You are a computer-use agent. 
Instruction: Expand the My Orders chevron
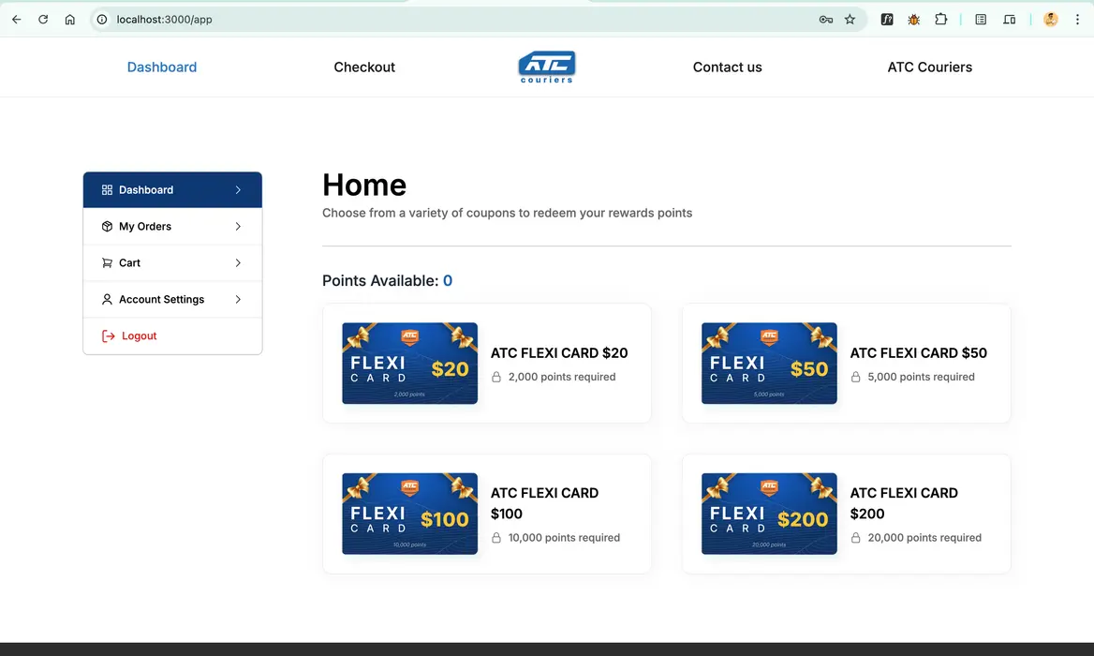tap(238, 226)
